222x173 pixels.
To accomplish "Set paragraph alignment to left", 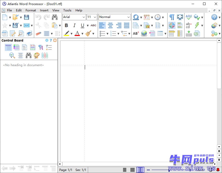I will [102, 26].
